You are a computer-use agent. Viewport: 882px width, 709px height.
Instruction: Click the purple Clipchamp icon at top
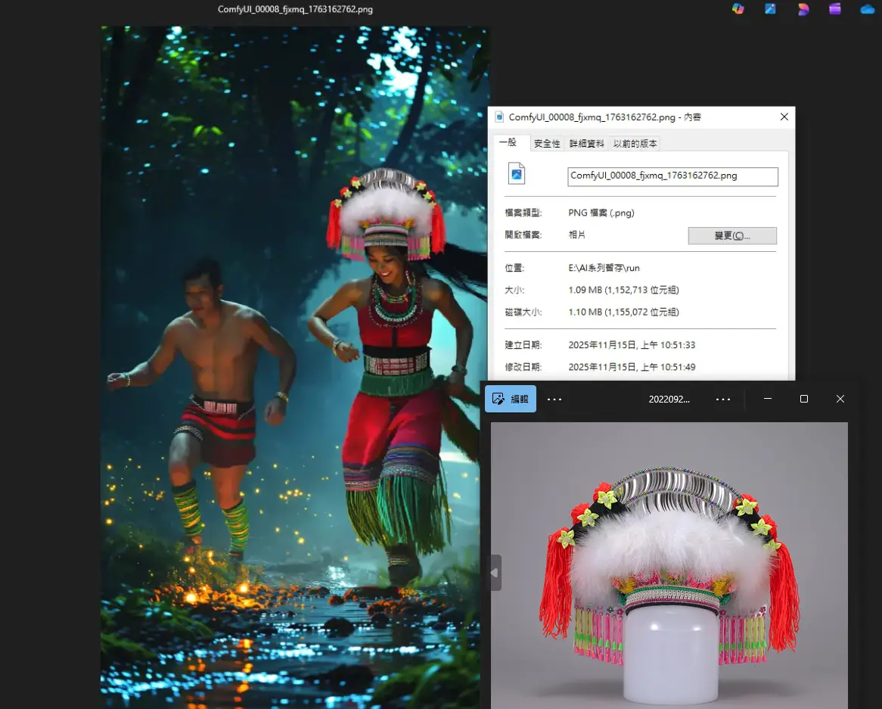[835, 9]
